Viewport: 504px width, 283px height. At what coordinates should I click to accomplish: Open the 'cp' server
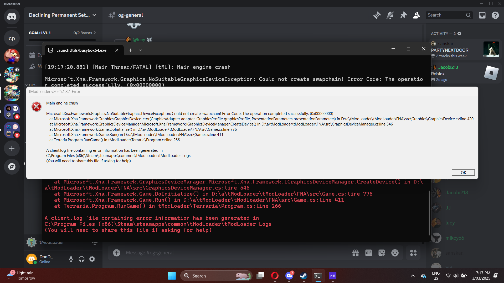[x=12, y=38]
